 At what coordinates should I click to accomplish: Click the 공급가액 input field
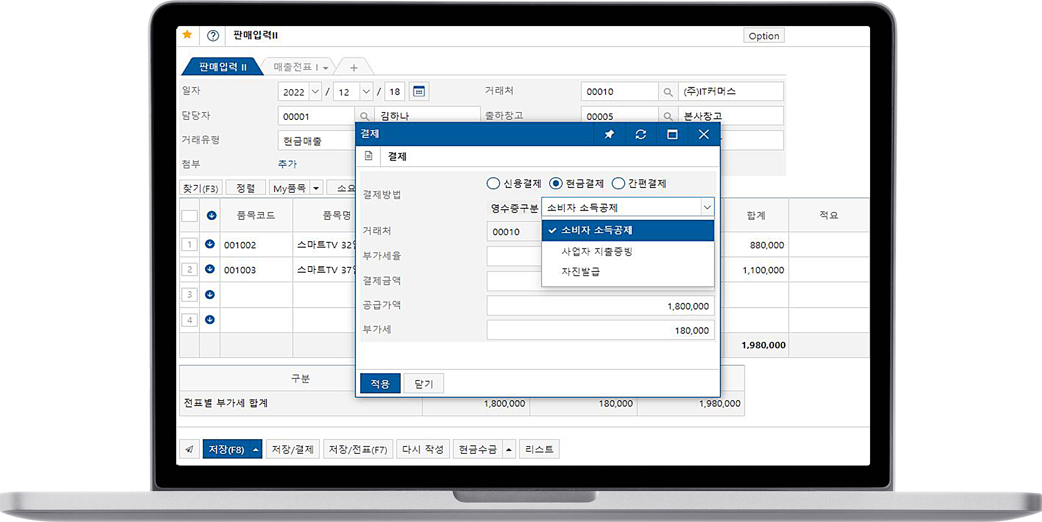point(600,306)
